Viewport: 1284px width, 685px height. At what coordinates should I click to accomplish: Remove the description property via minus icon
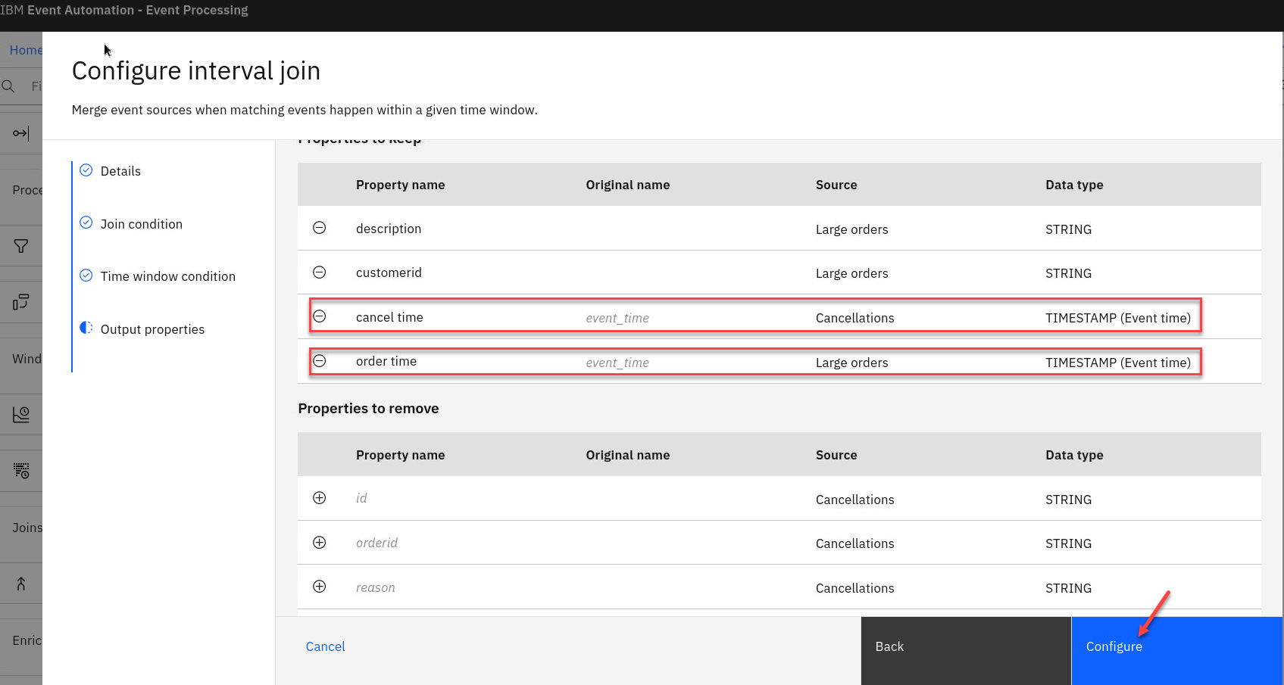(x=320, y=228)
